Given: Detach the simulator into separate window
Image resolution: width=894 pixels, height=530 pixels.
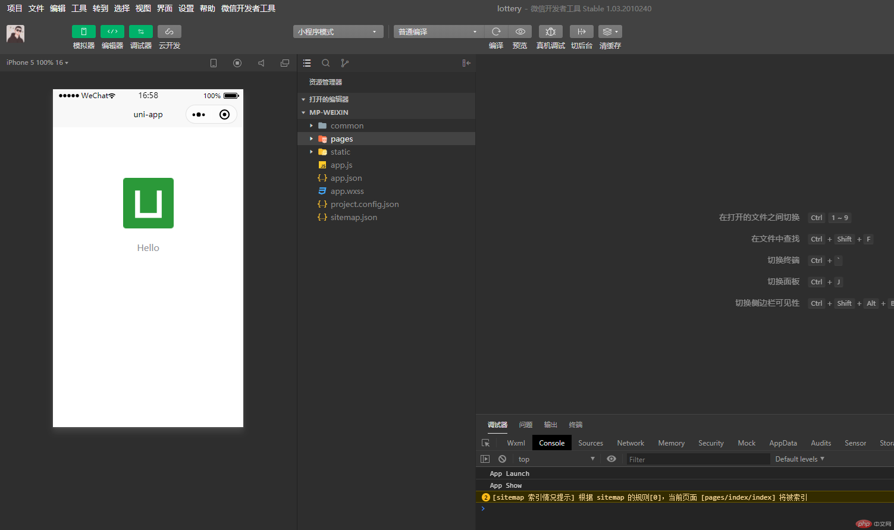Looking at the screenshot, I should (x=285, y=63).
